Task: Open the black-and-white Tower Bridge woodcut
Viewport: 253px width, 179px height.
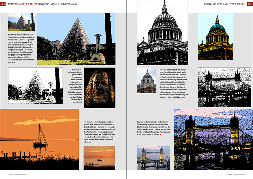Action: coord(225,87)
